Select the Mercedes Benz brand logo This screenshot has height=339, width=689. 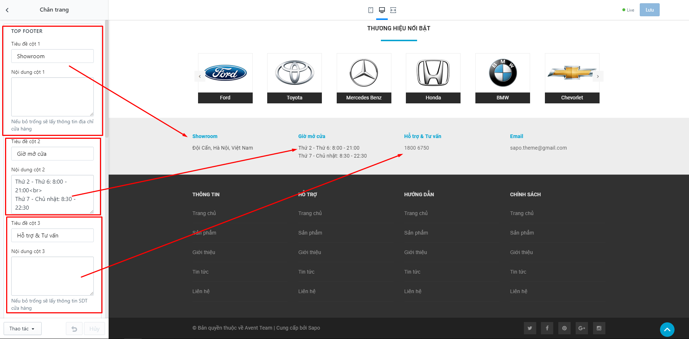(364, 73)
